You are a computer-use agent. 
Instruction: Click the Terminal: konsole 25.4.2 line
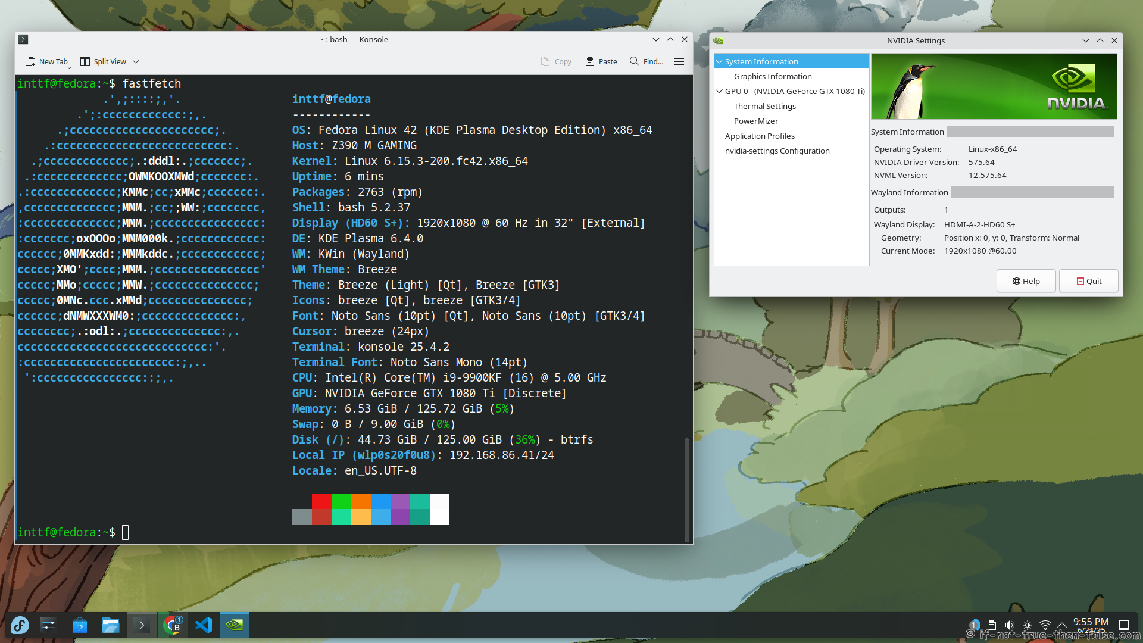370,347
